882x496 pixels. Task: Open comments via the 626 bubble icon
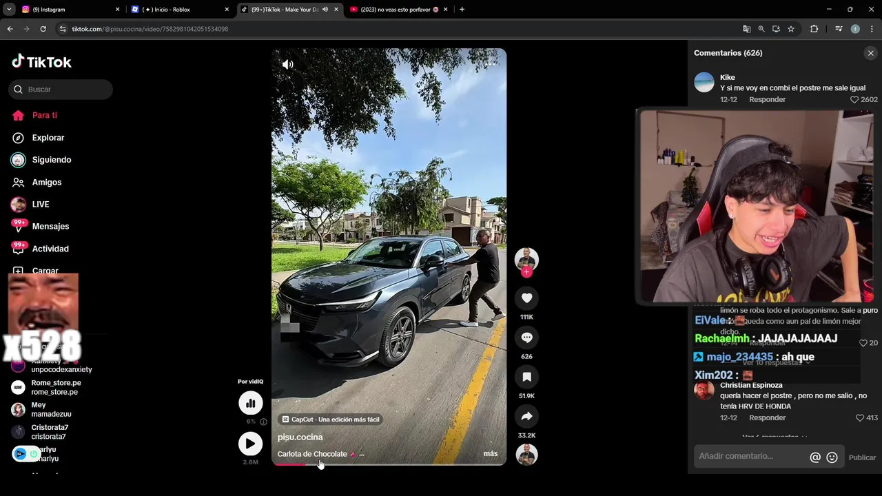(526, 338)
